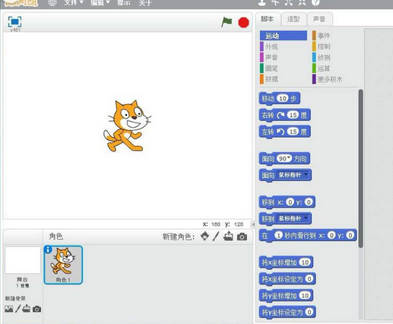The image size is (393, 324).
Task: Edit x value in 移到 x: y: block
Action: tap(290, 202)
